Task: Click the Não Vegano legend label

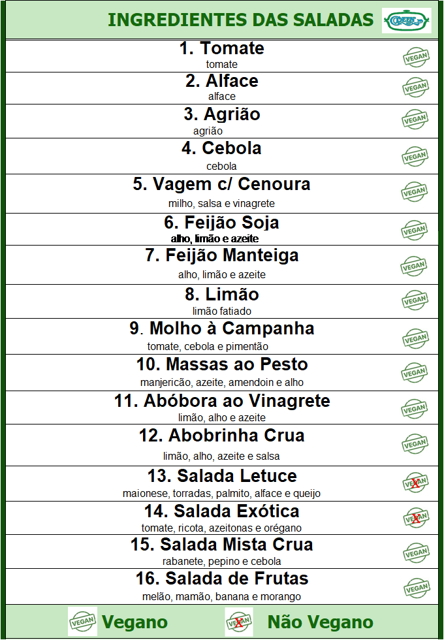Action: point(321,622)
